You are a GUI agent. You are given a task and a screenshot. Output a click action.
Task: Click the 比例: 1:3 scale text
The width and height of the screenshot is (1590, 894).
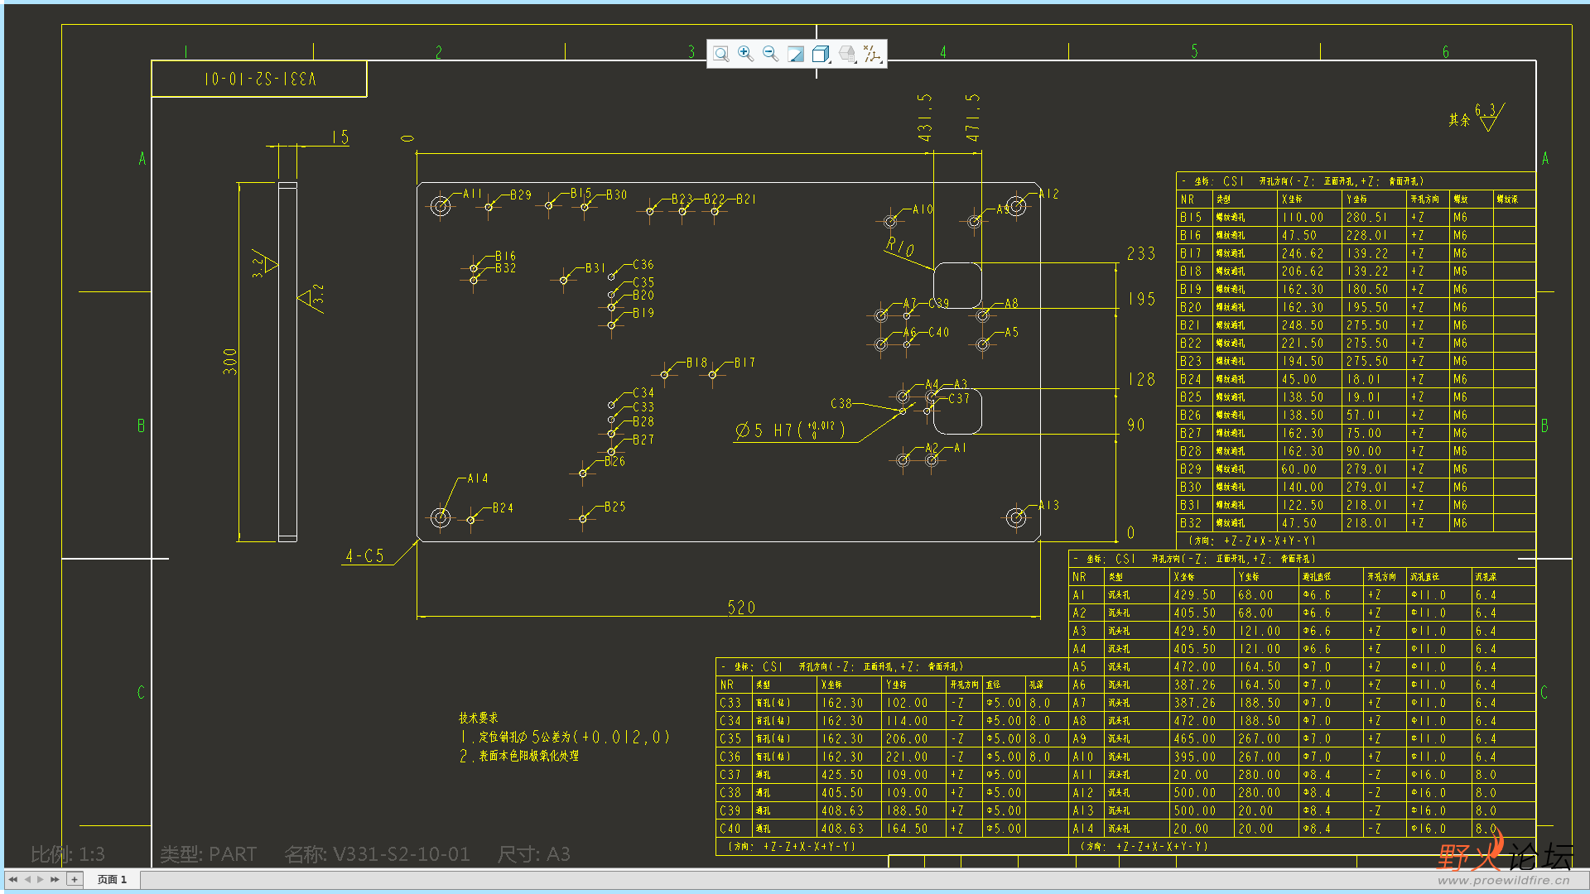(68, 854)
